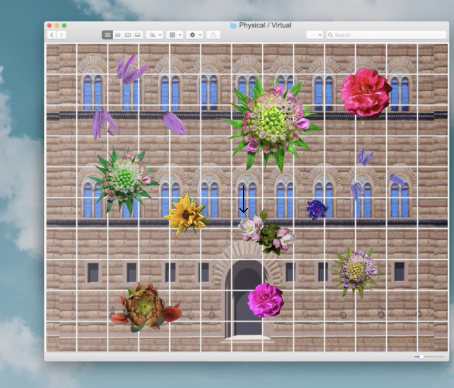Click the black down arrow graphic
Screen dimensions: 454x388
click(x=243, y=199)
